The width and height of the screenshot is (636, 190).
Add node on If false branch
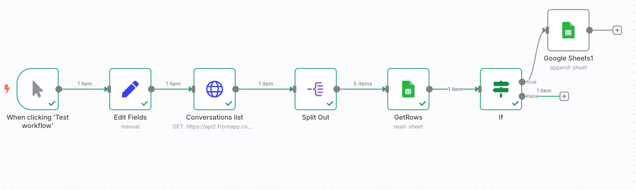(x=565, y=96)
